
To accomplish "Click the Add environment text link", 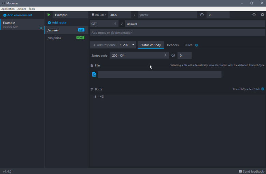I will tap(20, 15).
